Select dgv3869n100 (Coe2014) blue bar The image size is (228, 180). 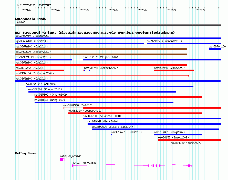pos(118,81)
